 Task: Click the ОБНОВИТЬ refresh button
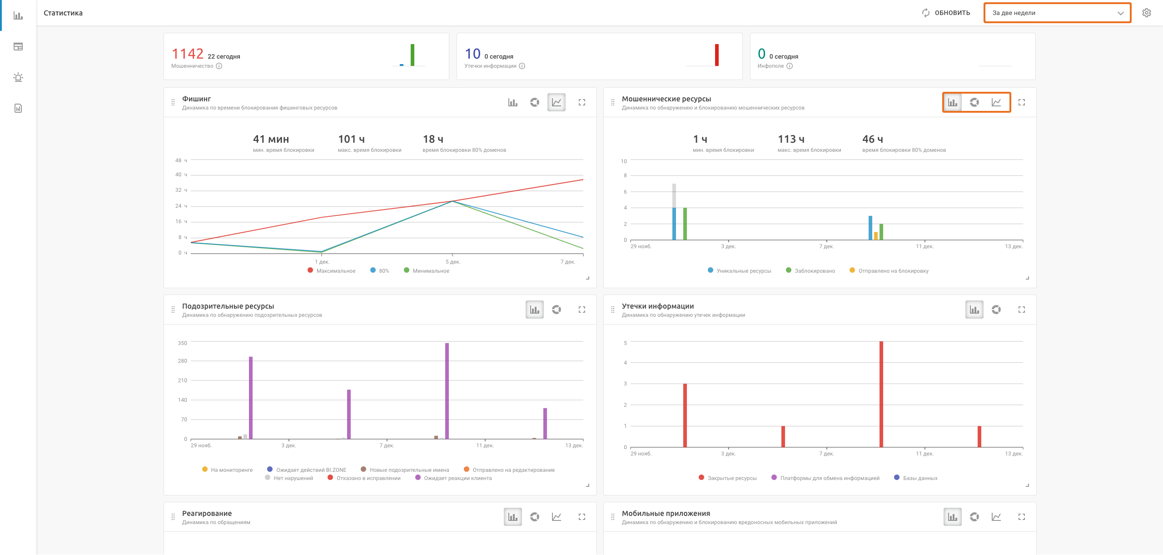tap(946, 13)
